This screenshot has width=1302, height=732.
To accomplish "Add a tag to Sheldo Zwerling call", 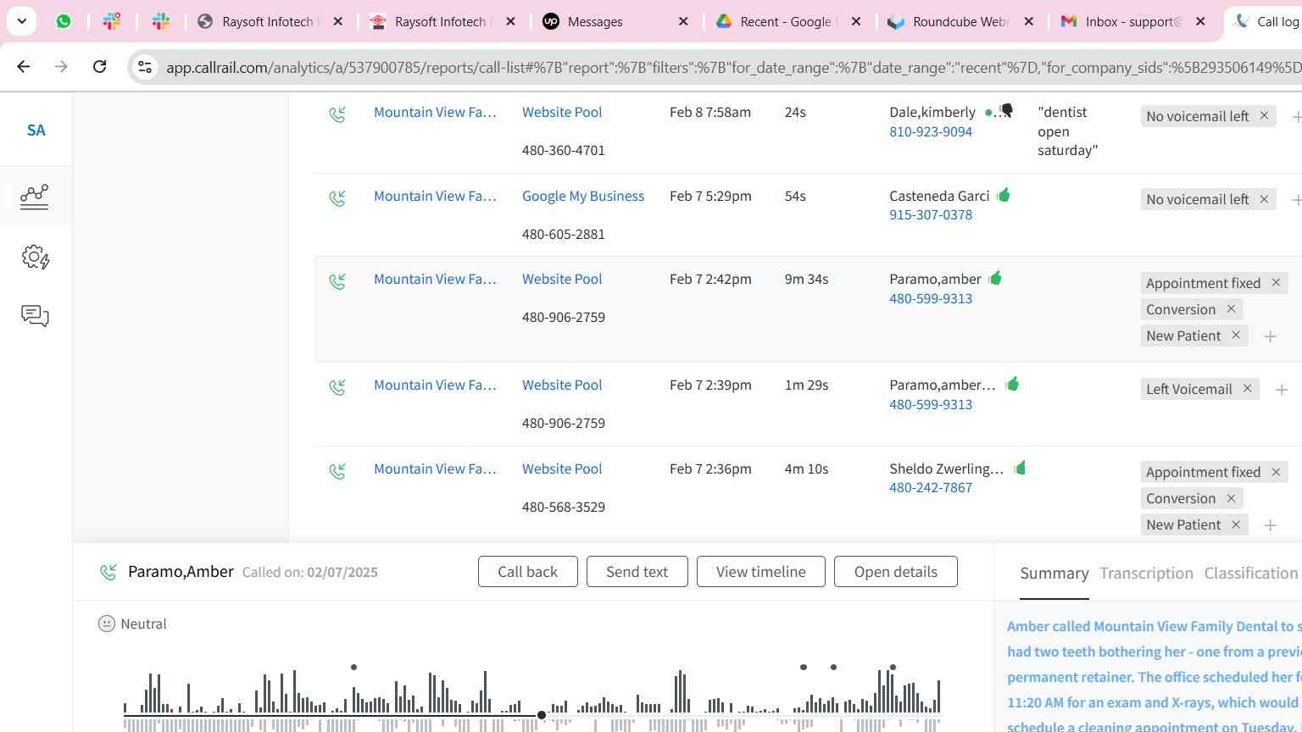I will click(x=1270, y=525).
